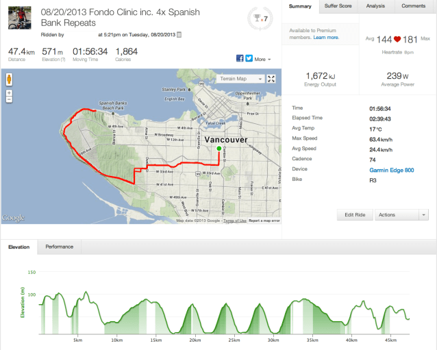The width and height of the screenshot is (437, 350).
Task: Zoom out on the map
Action: tap(9, 100)
